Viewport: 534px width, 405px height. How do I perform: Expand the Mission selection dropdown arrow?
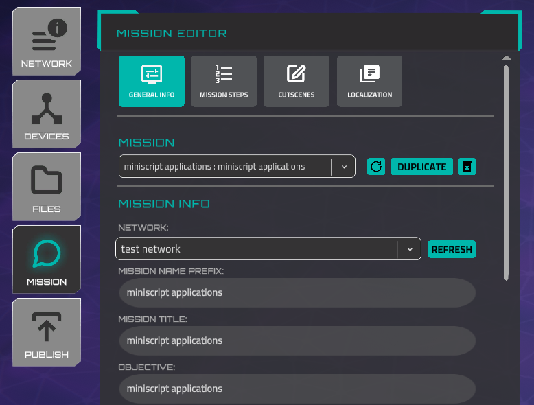(344, 167)
